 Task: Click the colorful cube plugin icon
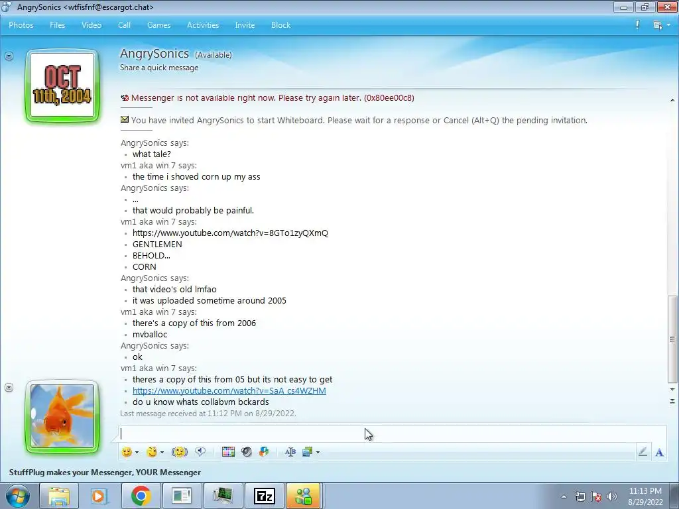[264, 452]
